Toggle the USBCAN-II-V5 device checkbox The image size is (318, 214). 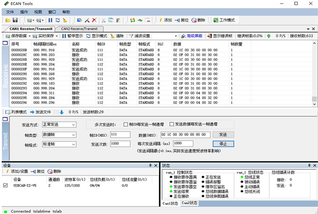[x=6, y=185]
